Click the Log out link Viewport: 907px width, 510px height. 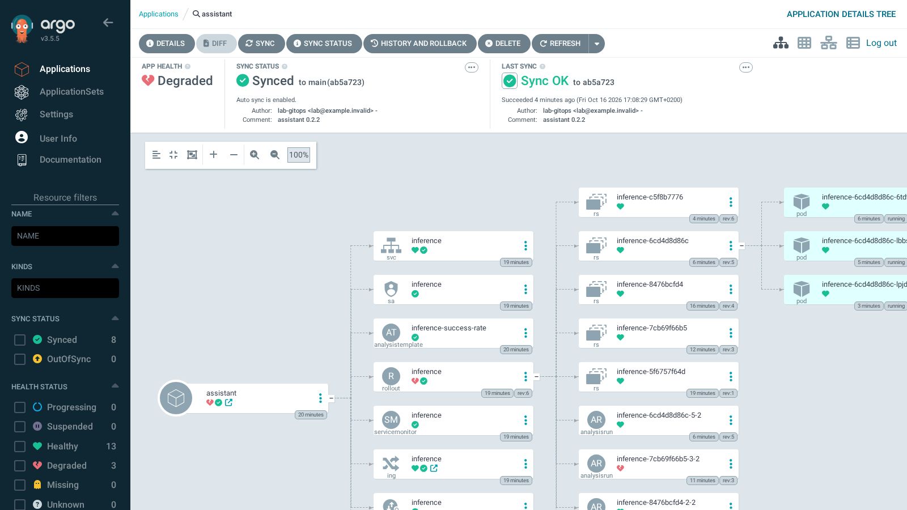[x=881, y=43]
